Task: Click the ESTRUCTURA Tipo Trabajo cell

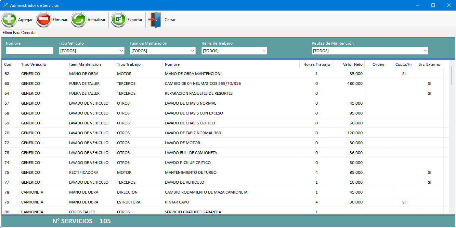Action: (x=139, y=202)
